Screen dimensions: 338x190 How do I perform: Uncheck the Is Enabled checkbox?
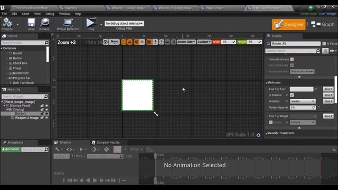[x=292, y=95]
